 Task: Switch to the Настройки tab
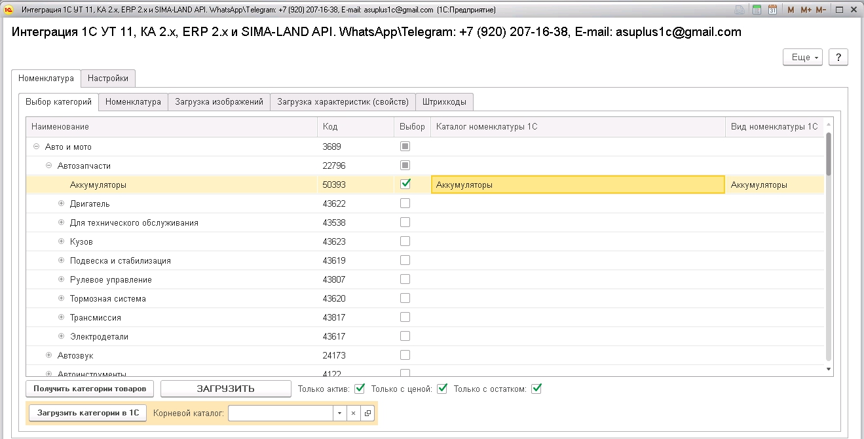[108, 78]
